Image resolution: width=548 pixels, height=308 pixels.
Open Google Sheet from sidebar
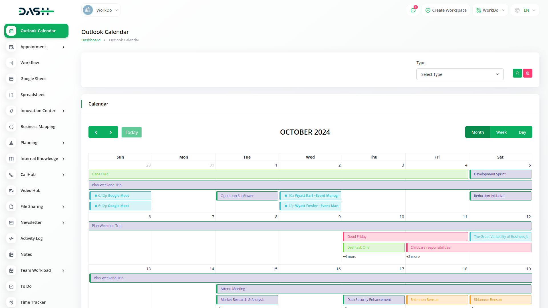point(33,79)
